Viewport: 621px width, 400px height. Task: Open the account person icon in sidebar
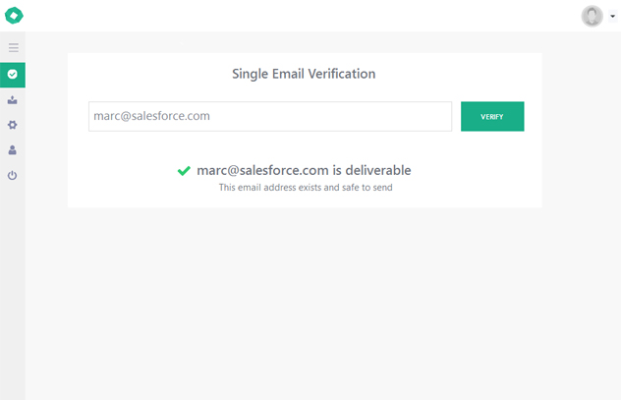(x=13, y=150)
